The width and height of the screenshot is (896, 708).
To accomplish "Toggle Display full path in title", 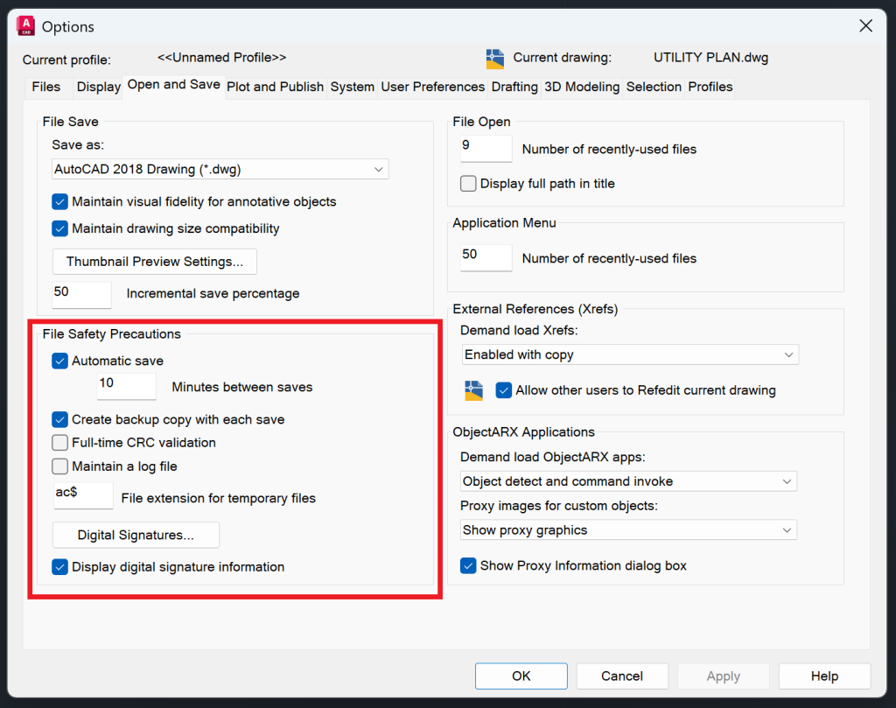I will click(x=468, y=183).
